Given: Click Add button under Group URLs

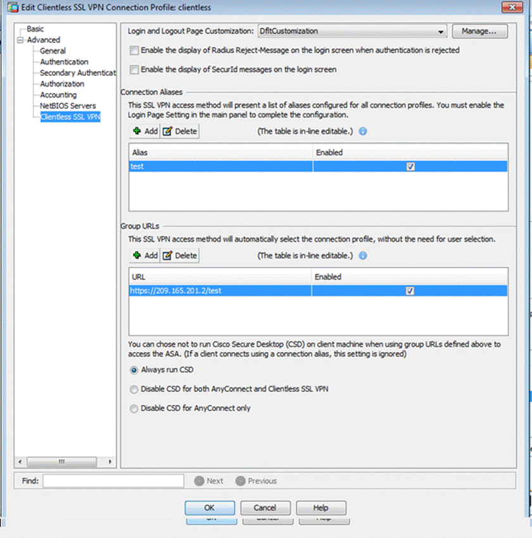Looking at the screenshot, I should 144,255.
